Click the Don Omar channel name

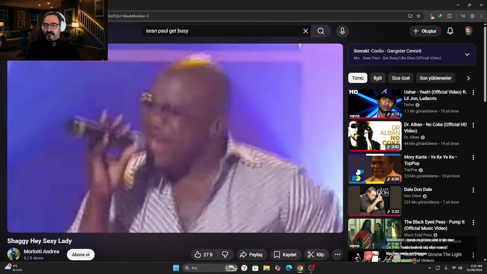[x=412, y=196]
